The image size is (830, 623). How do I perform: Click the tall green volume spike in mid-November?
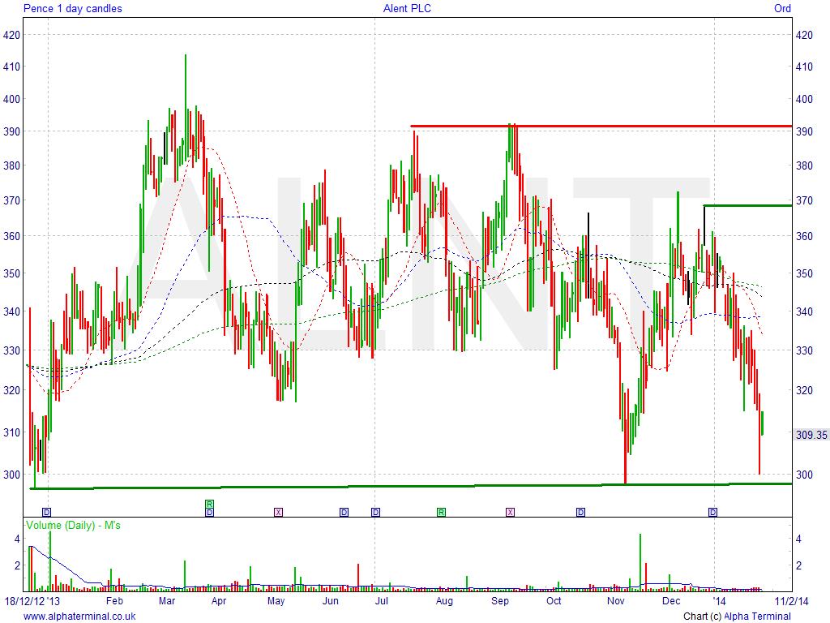pyautogui.click(x=640, y=562)
